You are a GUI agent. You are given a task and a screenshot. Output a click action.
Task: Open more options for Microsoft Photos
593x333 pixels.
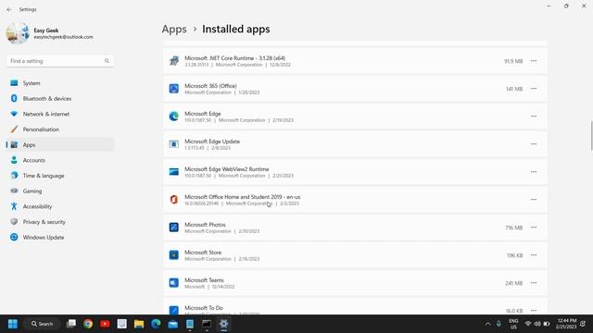[534, 228]
